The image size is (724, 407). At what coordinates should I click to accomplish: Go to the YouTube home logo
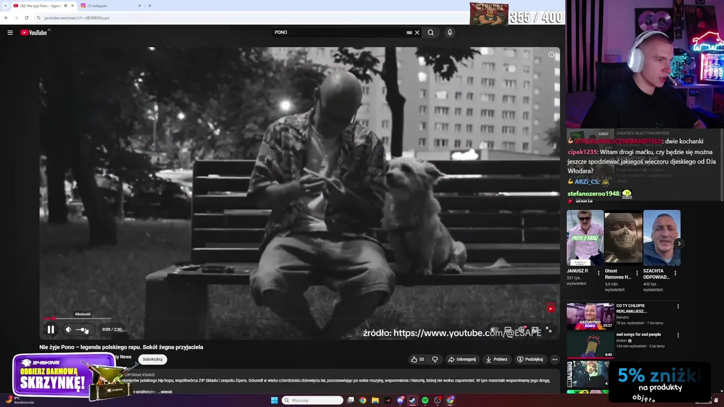[x=34, y=32]
